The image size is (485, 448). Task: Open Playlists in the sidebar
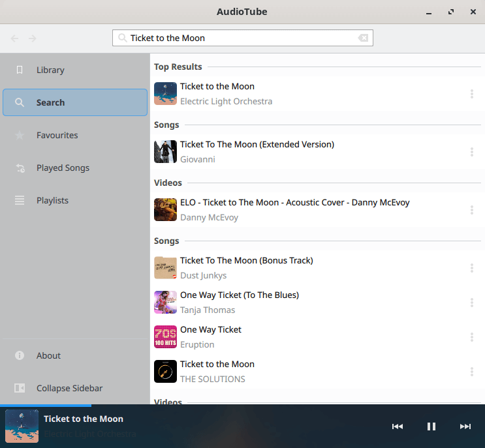[x=75, y=200]
